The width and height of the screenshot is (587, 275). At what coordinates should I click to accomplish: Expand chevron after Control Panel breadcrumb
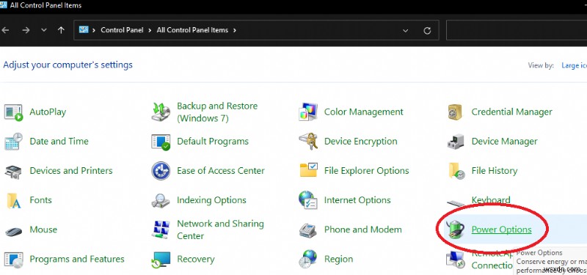click(x=150, y=30)
